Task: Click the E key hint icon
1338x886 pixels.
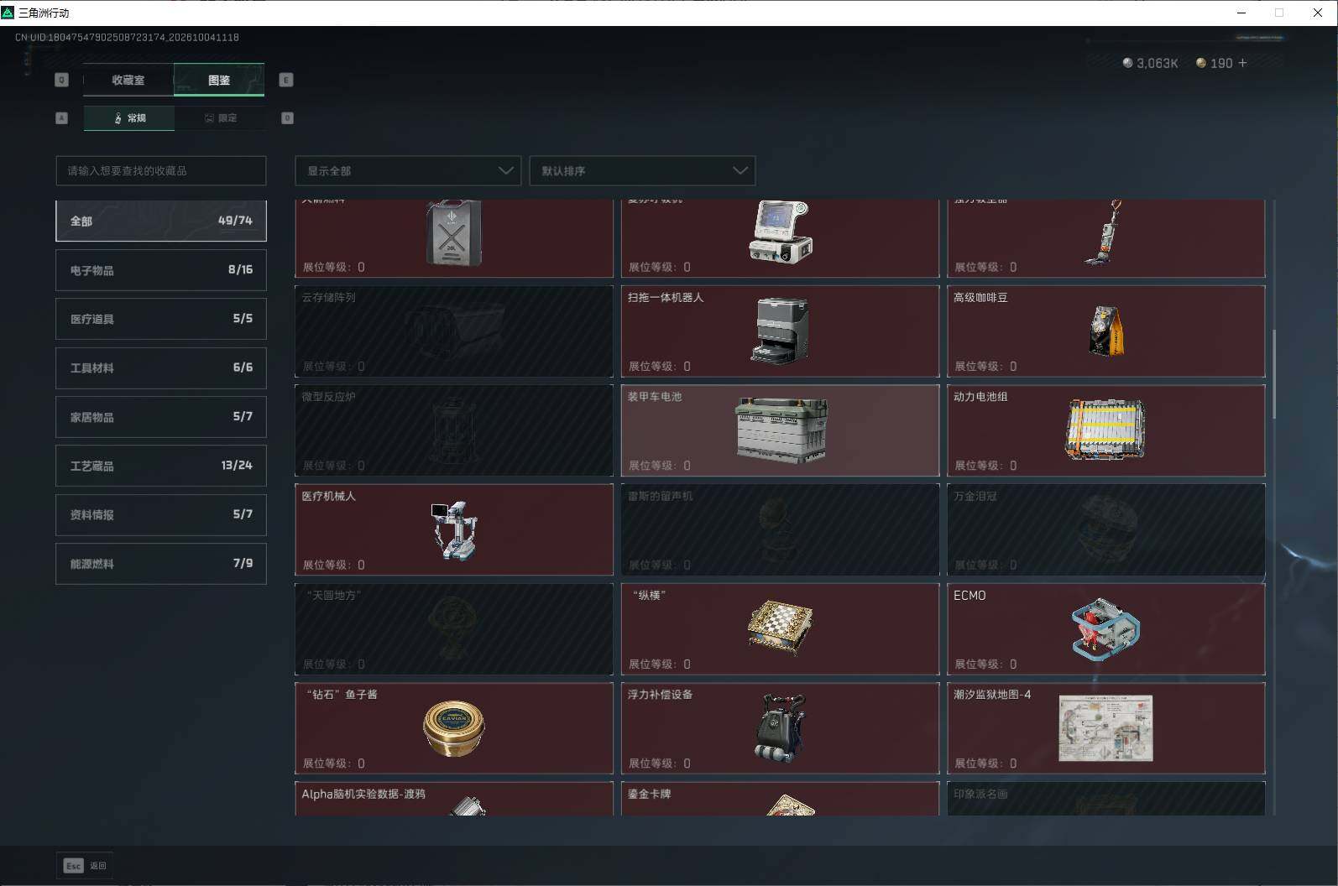Action: pyautogui.click(x=286, y=80)
